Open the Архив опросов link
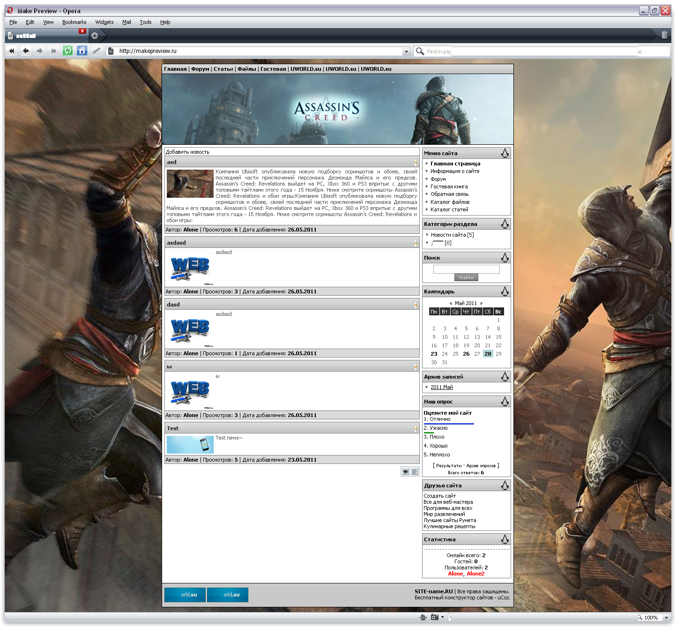The height and width of the screenshot is (627, 676). coord(481,466)
